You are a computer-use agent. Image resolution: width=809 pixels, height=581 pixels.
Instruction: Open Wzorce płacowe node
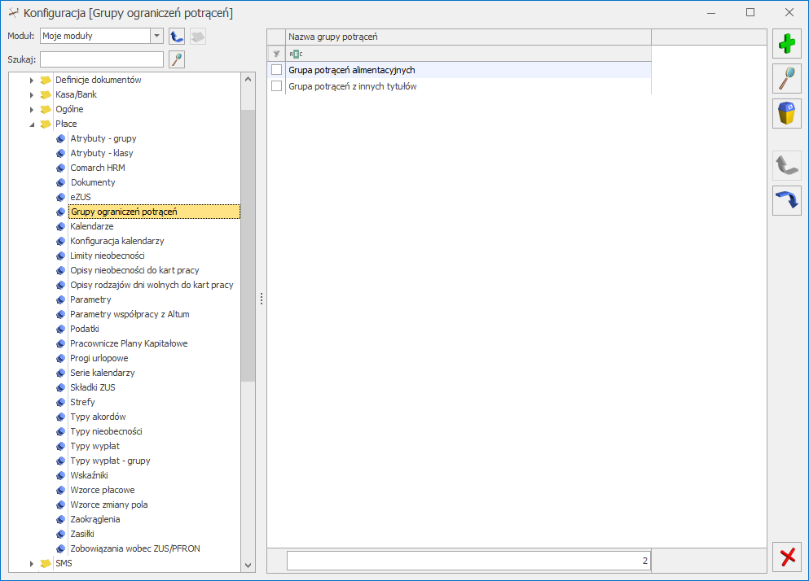(x=103, y=490)
